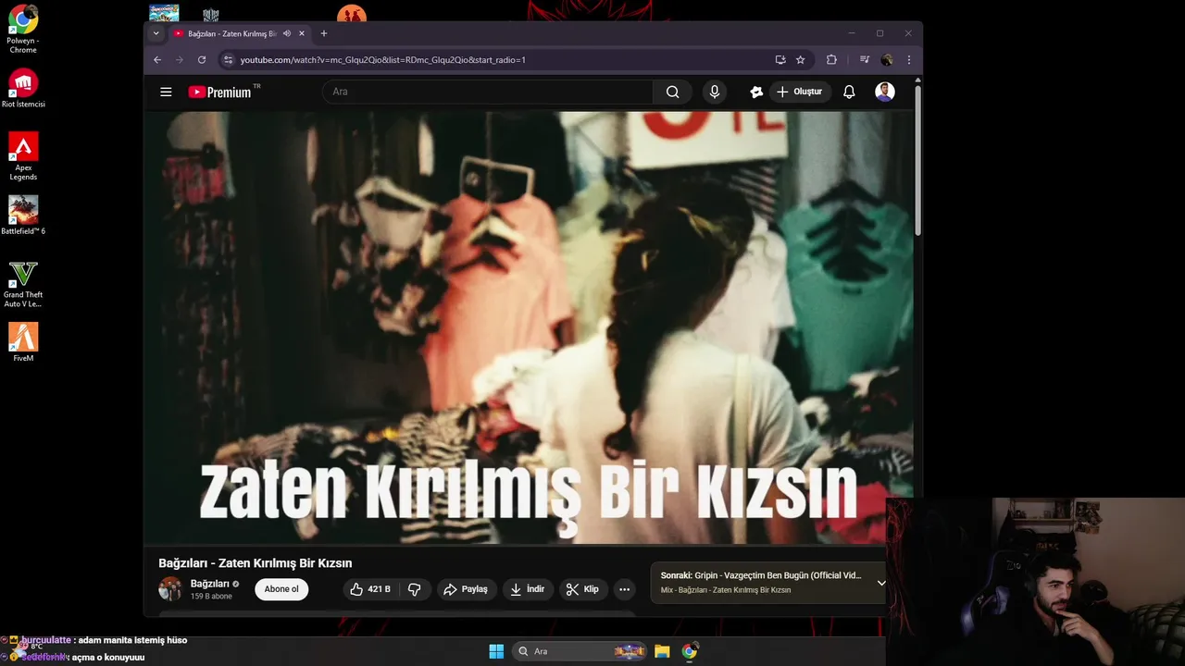Open the more actions three-dot button
This screenshot has height=666, width=1185.
(x=625, y=589)
